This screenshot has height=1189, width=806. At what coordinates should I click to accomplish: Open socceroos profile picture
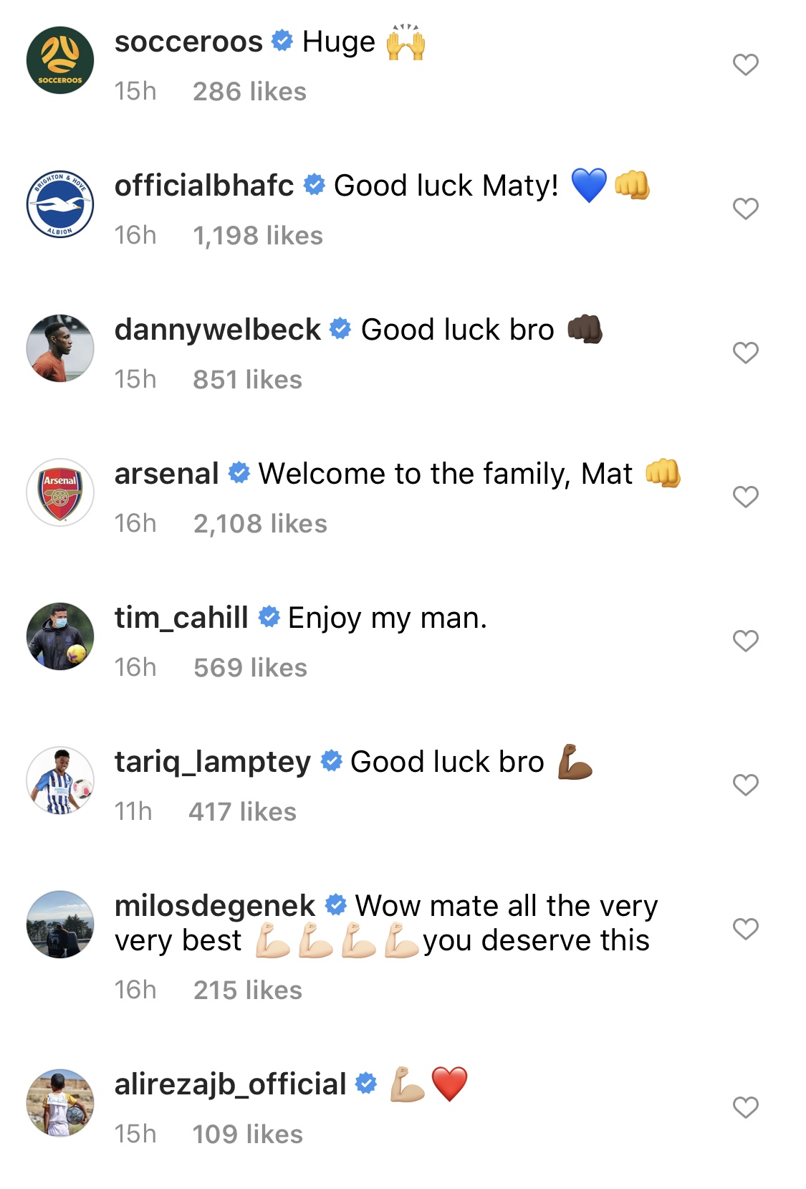tap(60, 61)
